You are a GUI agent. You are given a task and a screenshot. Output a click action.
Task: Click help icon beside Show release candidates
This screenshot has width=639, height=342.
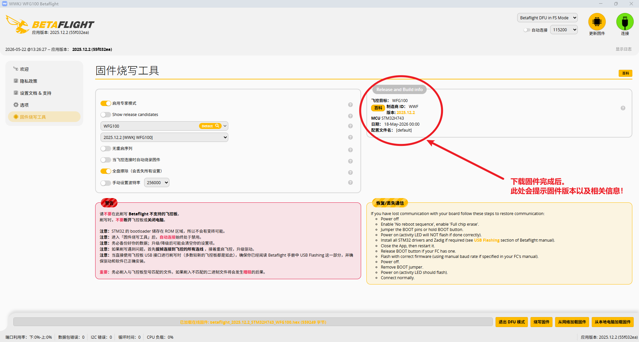click(x=350, y=116)
